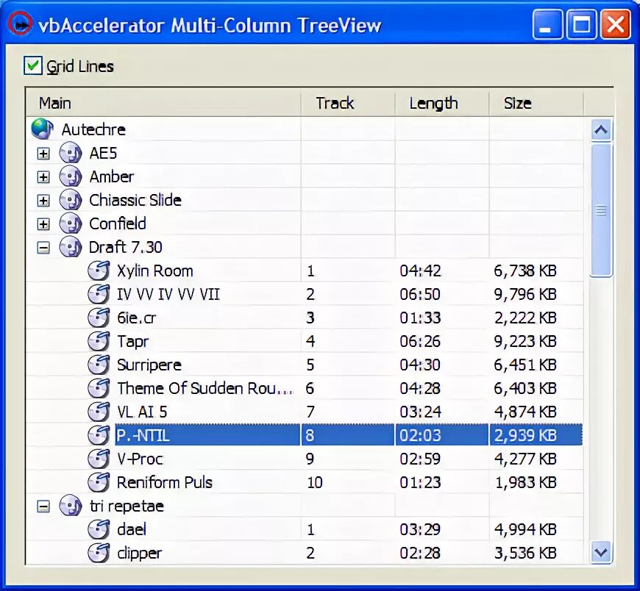Click the highlighted P.-NTIL track name

[142, 435]
